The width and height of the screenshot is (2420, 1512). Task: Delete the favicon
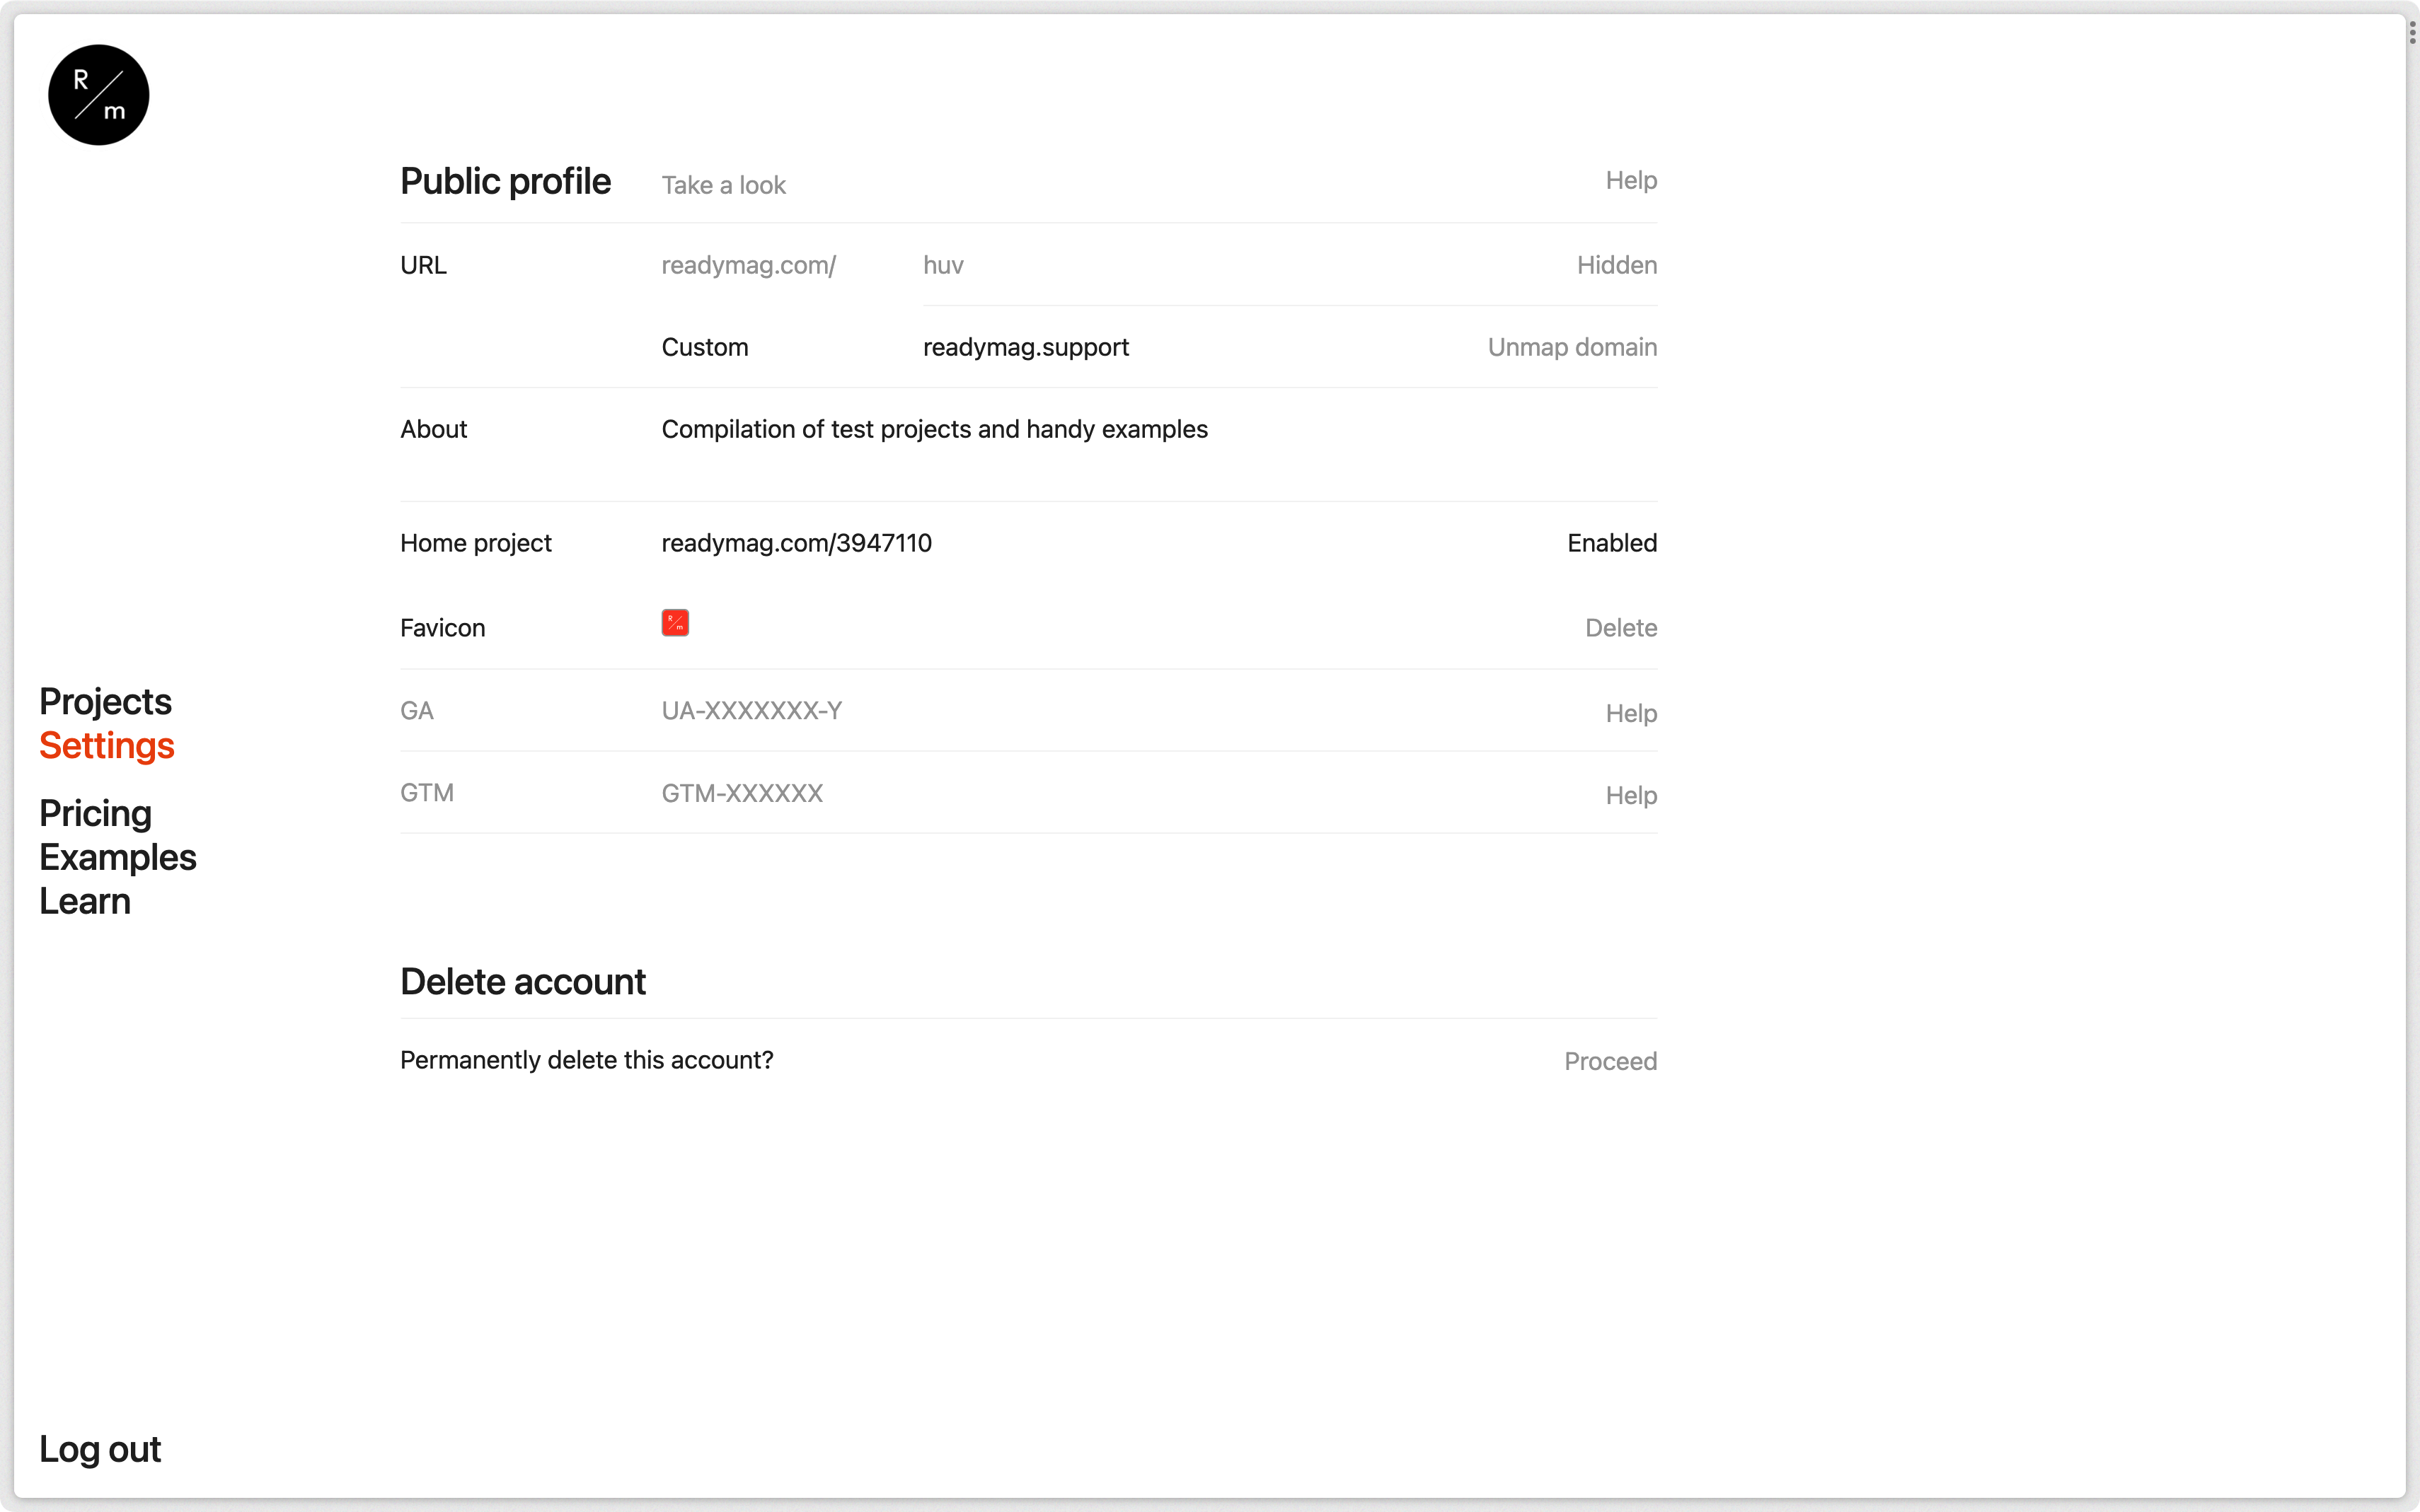pos(1620,628)
